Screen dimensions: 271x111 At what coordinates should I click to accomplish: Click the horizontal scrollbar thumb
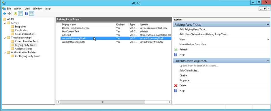coord(102,102)
